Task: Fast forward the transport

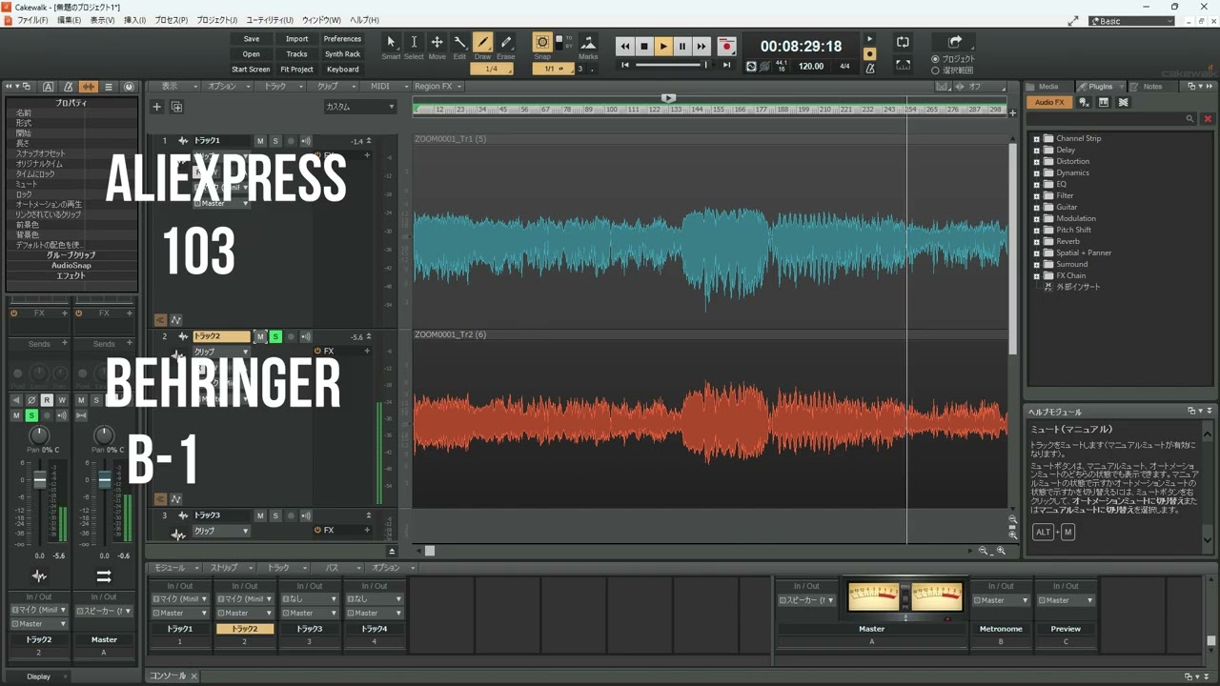Action: click(701, 46)
